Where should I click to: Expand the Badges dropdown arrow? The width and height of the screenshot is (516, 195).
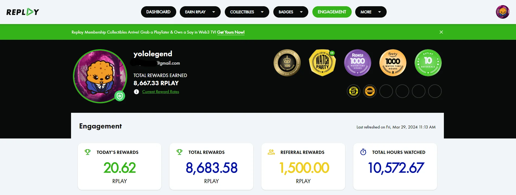point(301,12)
